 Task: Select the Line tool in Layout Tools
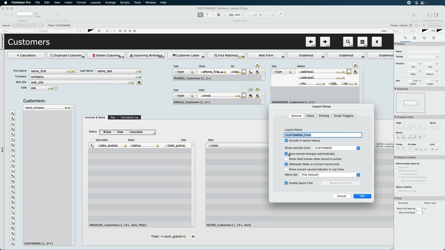click(x=213, y=15)
